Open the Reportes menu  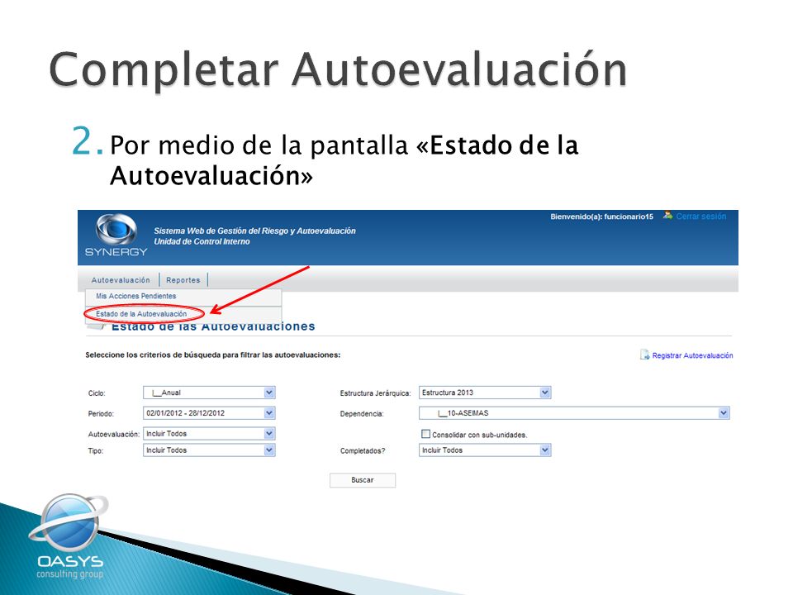coord(183,280)
